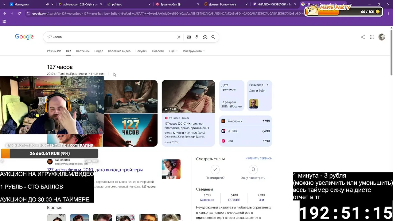Select the Картинки search tab
Screen dimensions: 393x221
(x=83, y=51)
